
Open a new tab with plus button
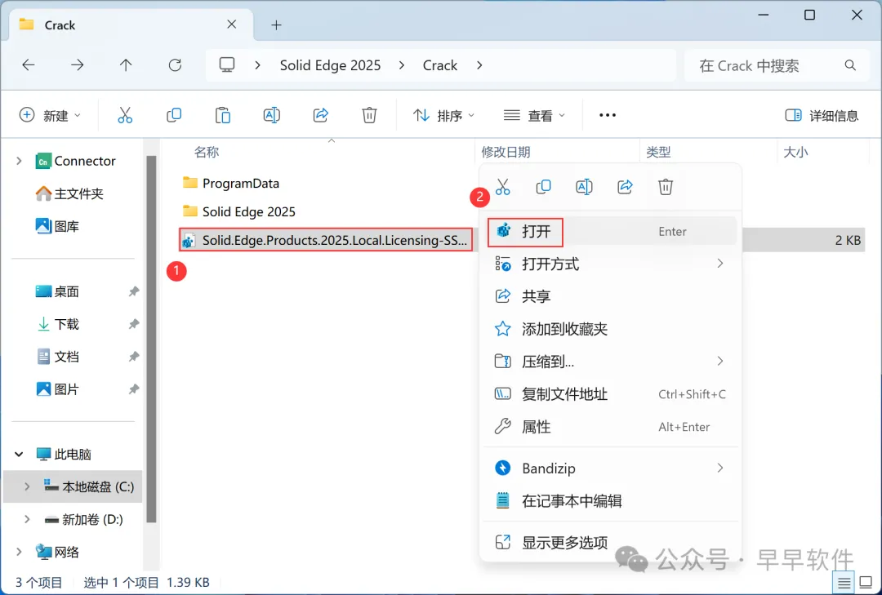(276, 24)
